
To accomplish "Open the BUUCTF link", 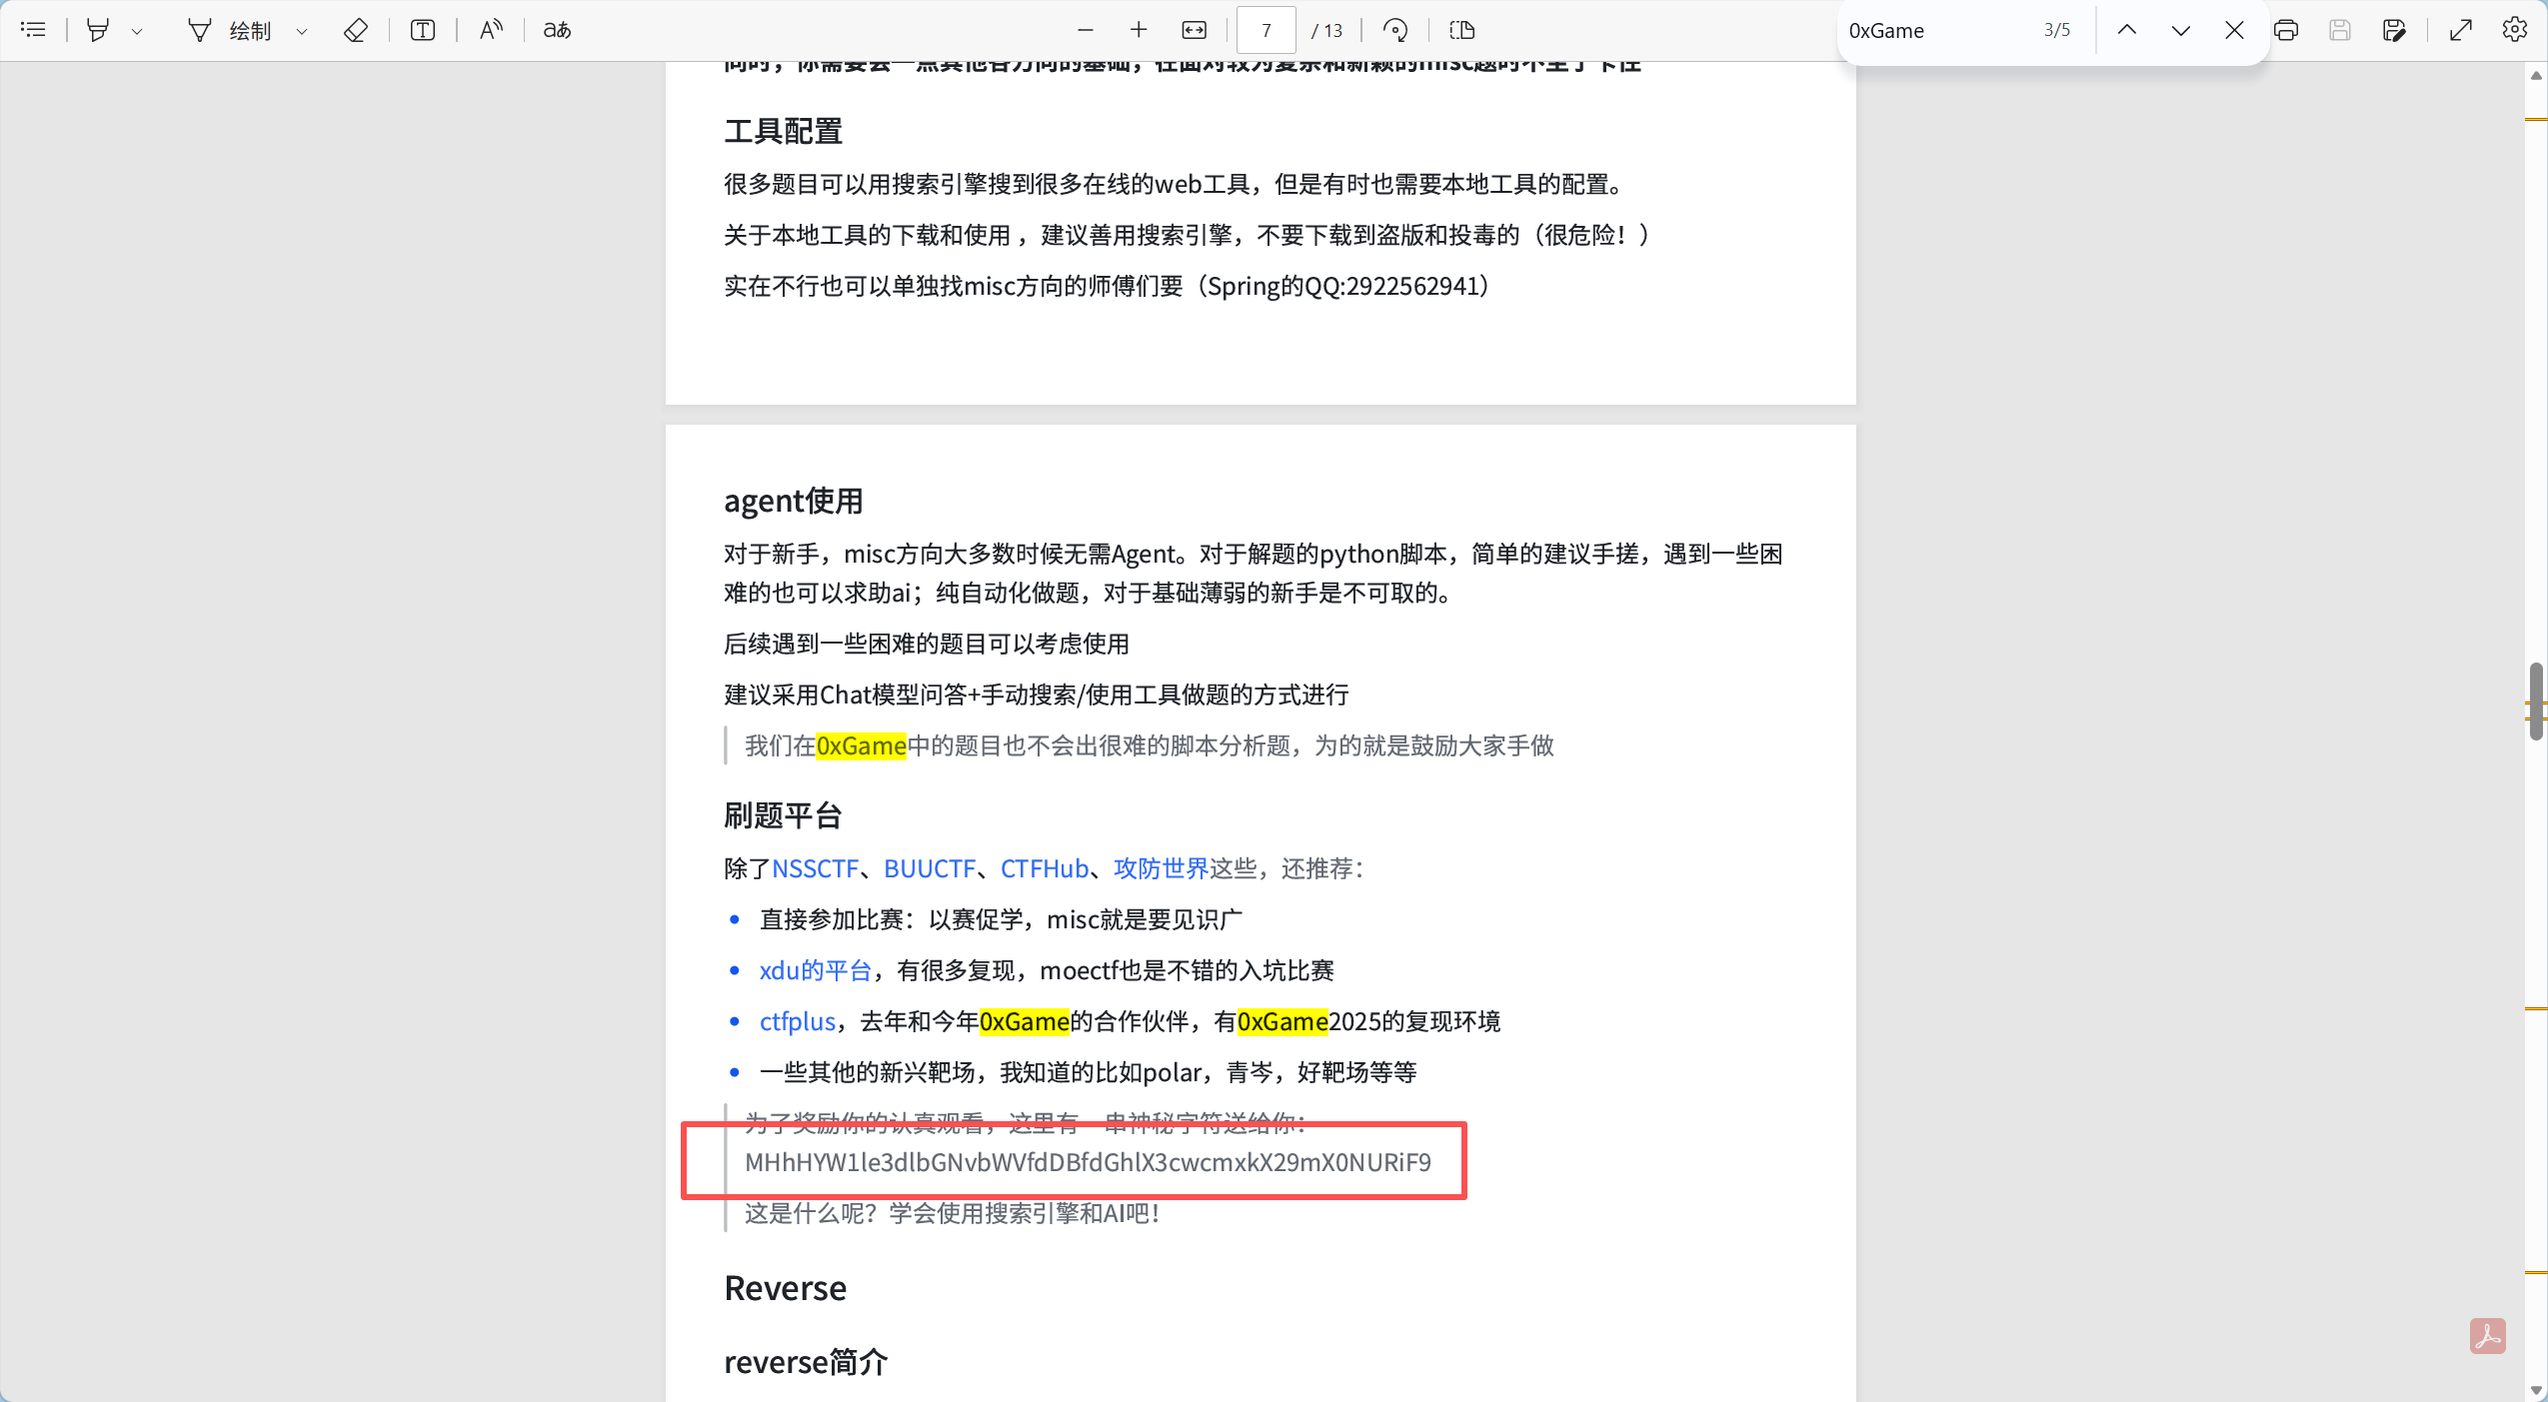I will point(930,868).
